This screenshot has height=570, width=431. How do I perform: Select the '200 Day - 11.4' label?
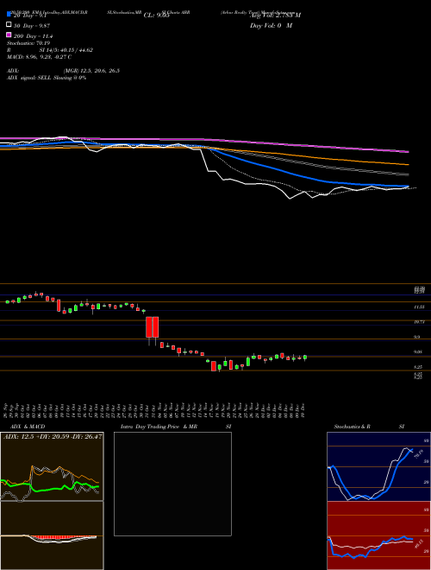pyautogui.click(x=34, y=36)
